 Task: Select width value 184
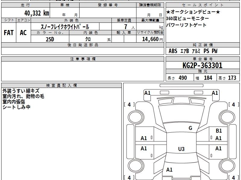[x=208, y=78]
